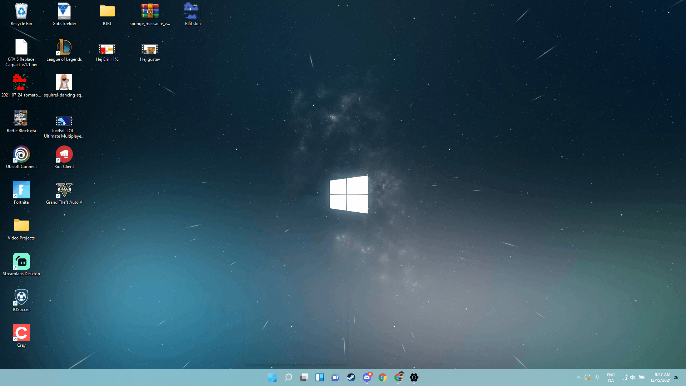Select the Streamlabs Desktop shortcut
686x386 pixels.
tap(21, 264)
